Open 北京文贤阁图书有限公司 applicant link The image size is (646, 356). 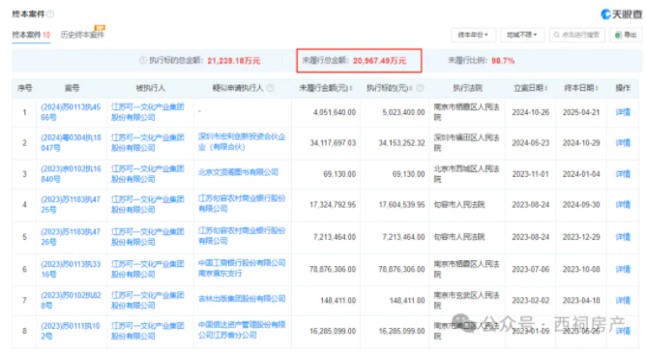click(x=238, y=172)
